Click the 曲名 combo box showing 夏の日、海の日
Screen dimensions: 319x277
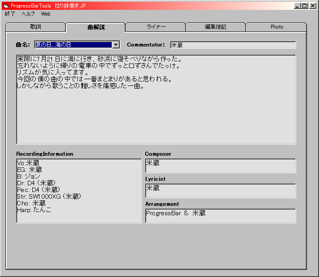[x=77, y=45]
